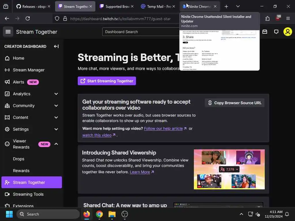Click Copy Browser Source URL button
Screen dimensions: 295x221
coord(235,103)
